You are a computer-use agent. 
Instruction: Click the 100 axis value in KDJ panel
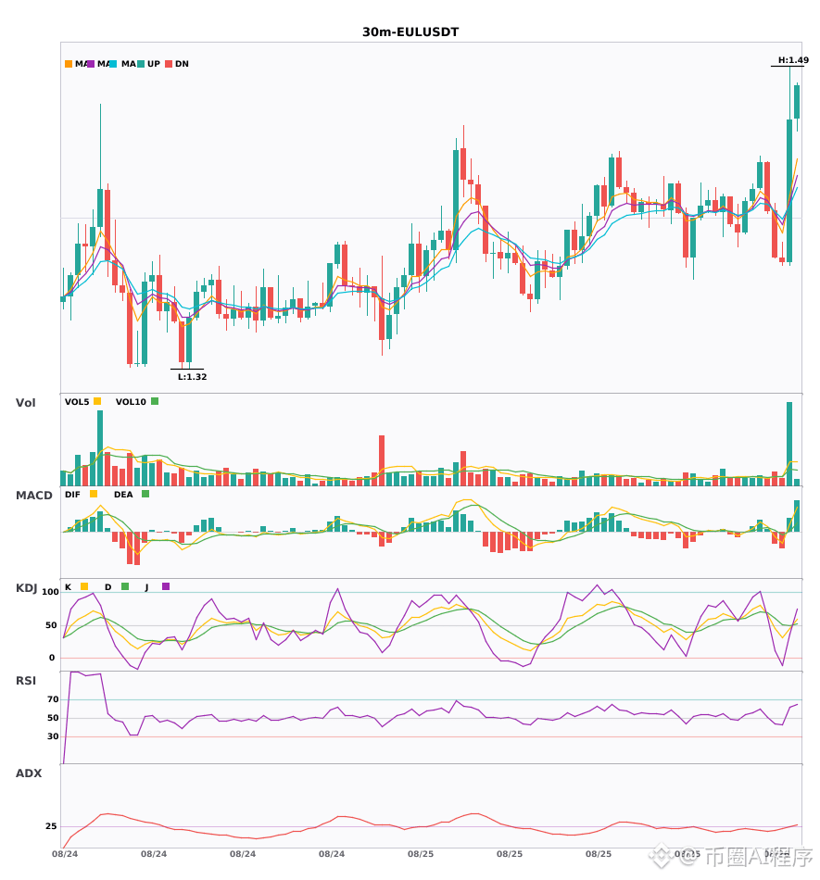click(51, 592)
